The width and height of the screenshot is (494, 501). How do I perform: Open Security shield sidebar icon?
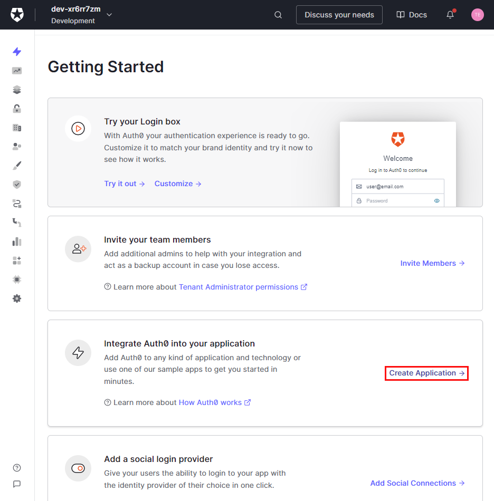[17, 185]
